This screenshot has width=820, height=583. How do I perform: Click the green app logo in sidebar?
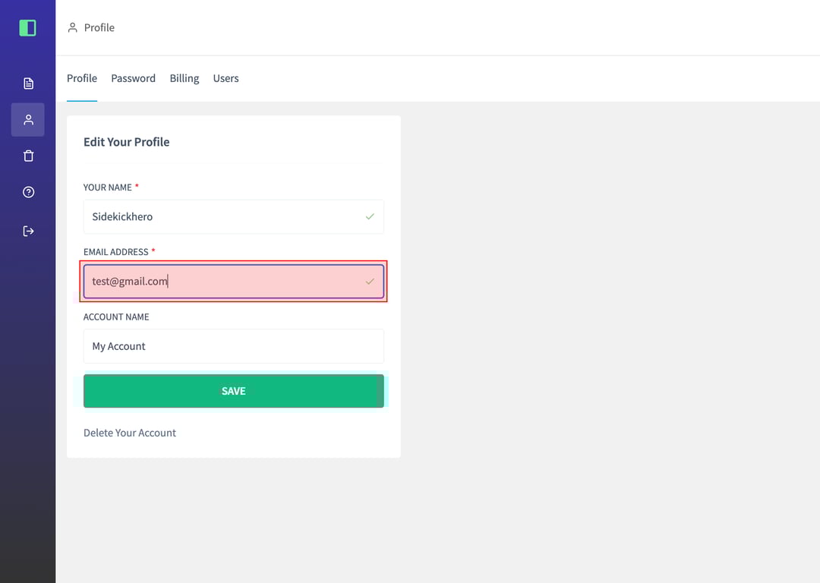pyautogui.click(x=27, y=28)
